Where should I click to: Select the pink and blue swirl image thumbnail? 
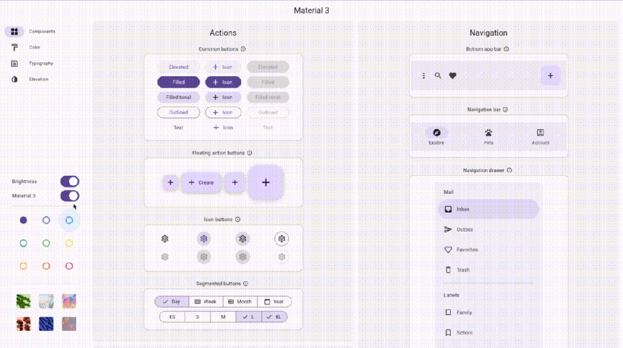(69, 301)
